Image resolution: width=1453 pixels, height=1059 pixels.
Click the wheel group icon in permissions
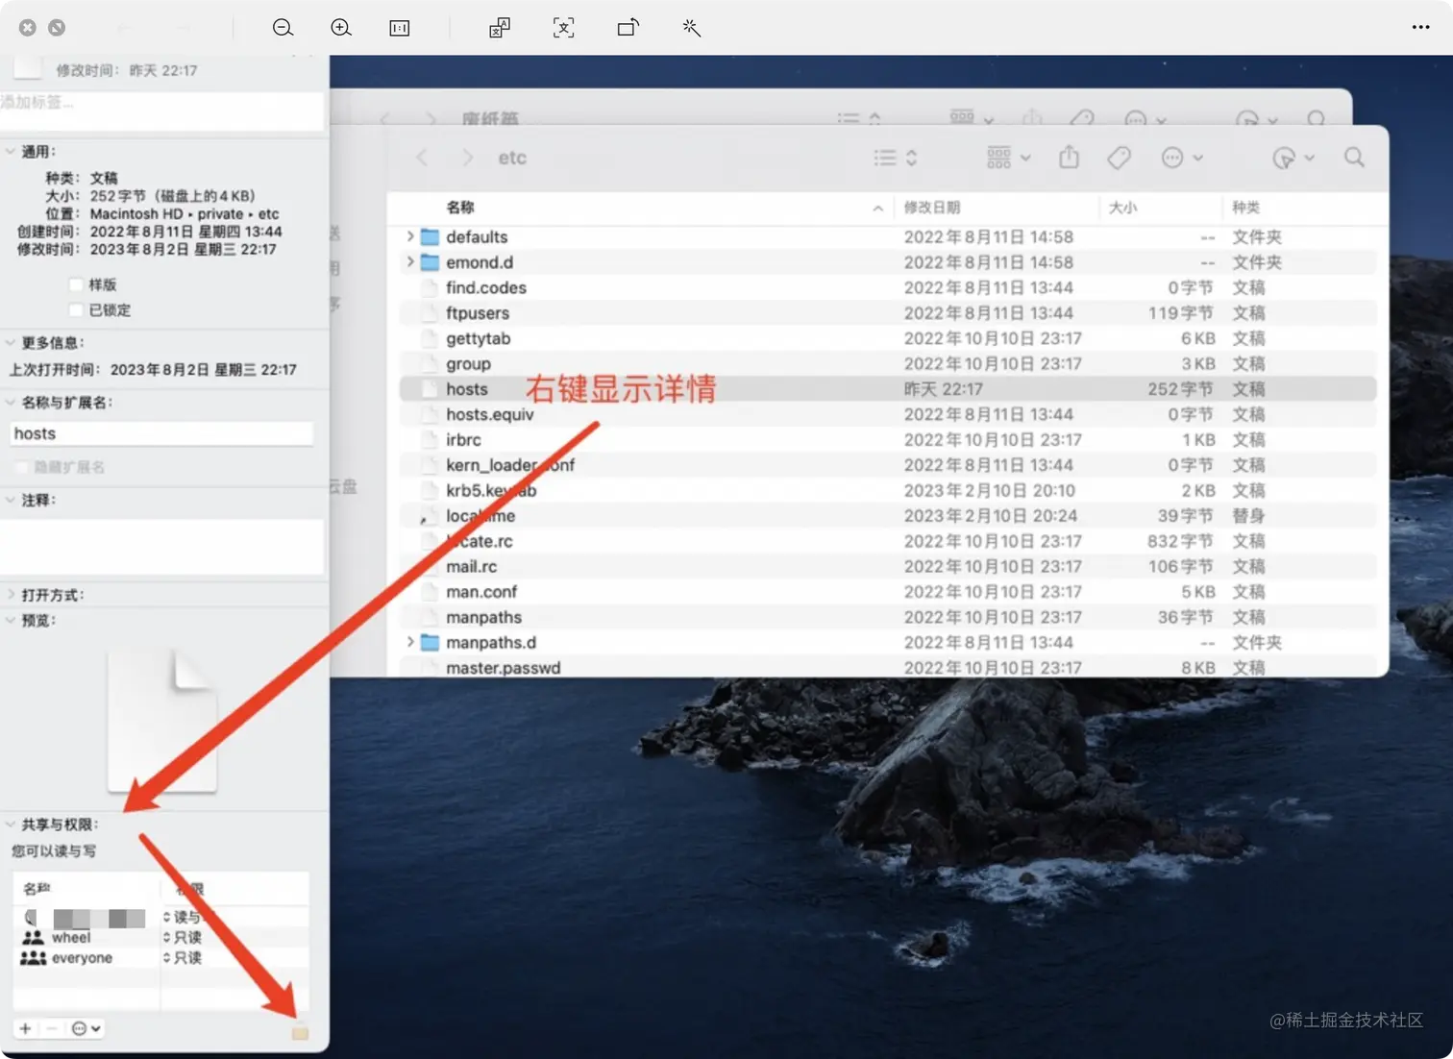pos(34,937)
